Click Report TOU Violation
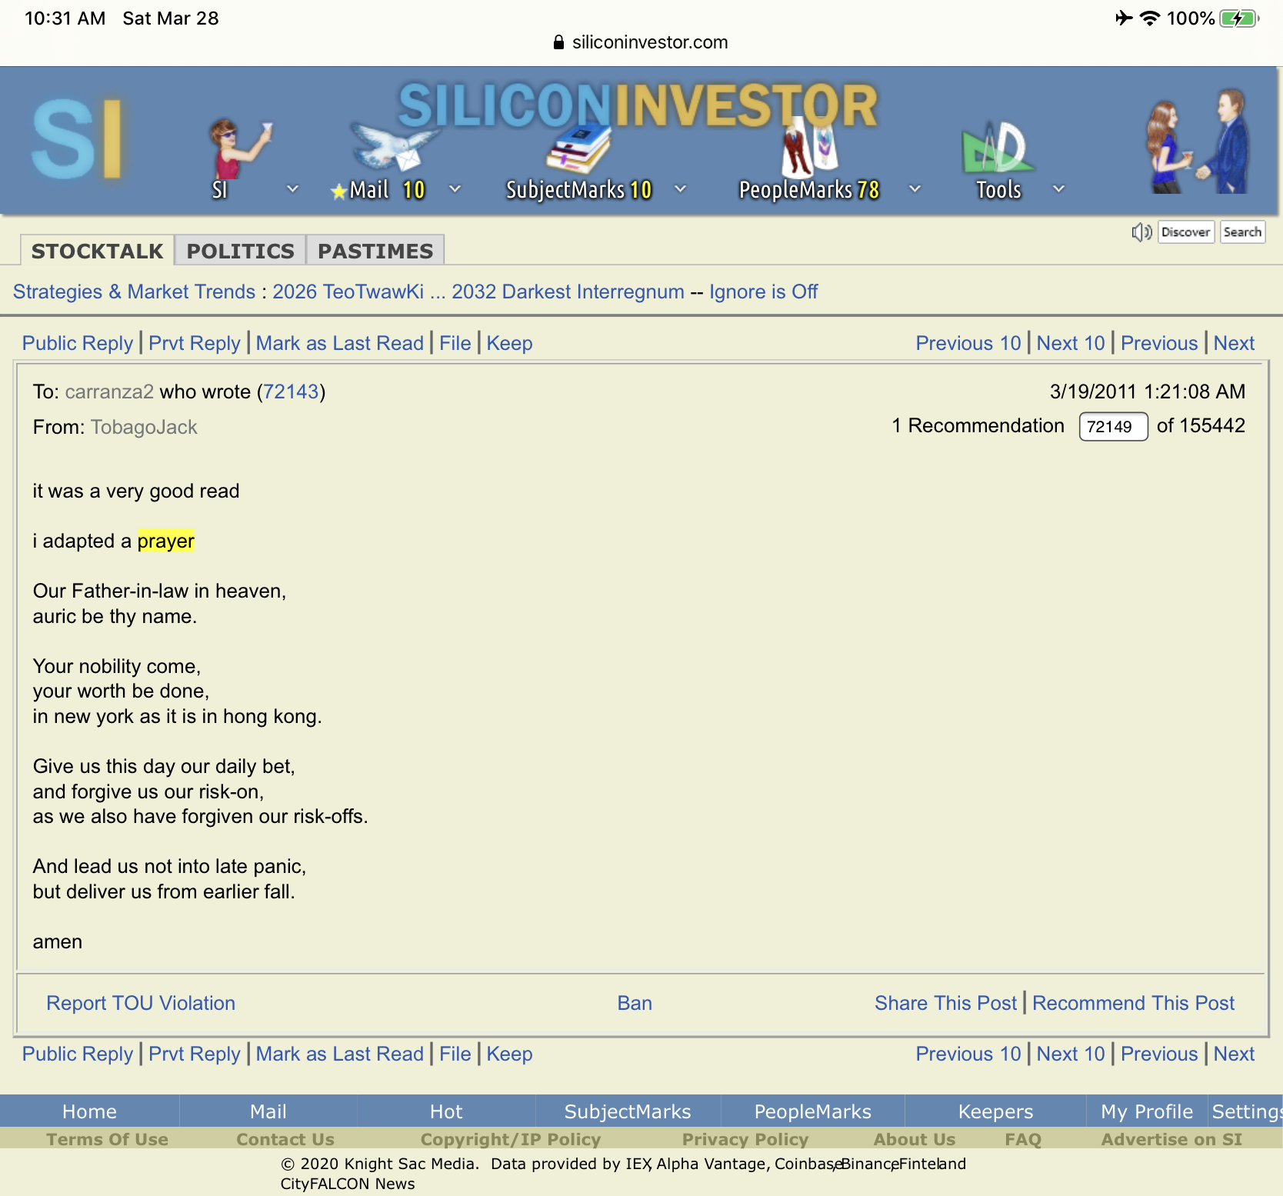 [141, 1003]
